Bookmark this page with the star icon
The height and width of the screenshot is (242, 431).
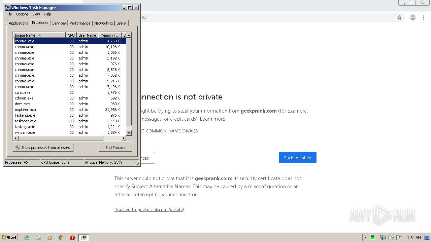[399, 17]
